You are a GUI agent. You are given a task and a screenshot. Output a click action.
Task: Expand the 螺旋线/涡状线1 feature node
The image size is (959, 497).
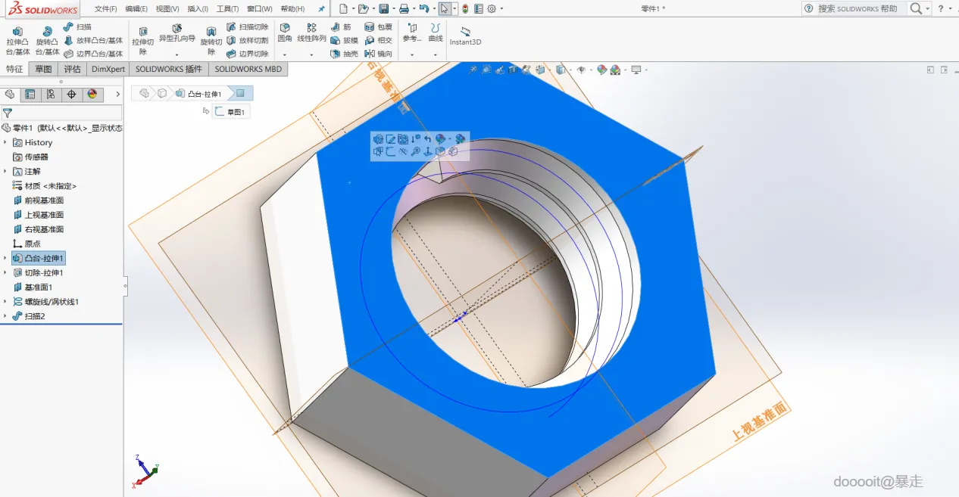click(5, 301)
